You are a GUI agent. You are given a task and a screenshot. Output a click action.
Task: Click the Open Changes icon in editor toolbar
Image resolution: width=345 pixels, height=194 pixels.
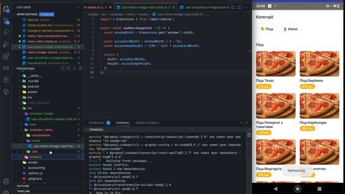tap(233, 7)
